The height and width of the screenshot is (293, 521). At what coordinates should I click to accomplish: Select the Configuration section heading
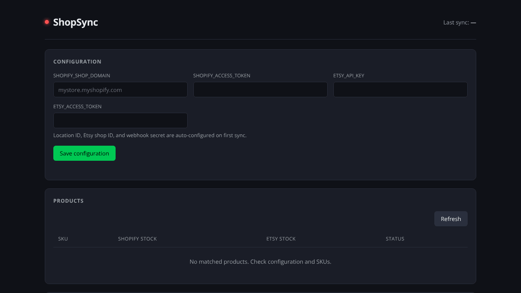coord(77,62)
